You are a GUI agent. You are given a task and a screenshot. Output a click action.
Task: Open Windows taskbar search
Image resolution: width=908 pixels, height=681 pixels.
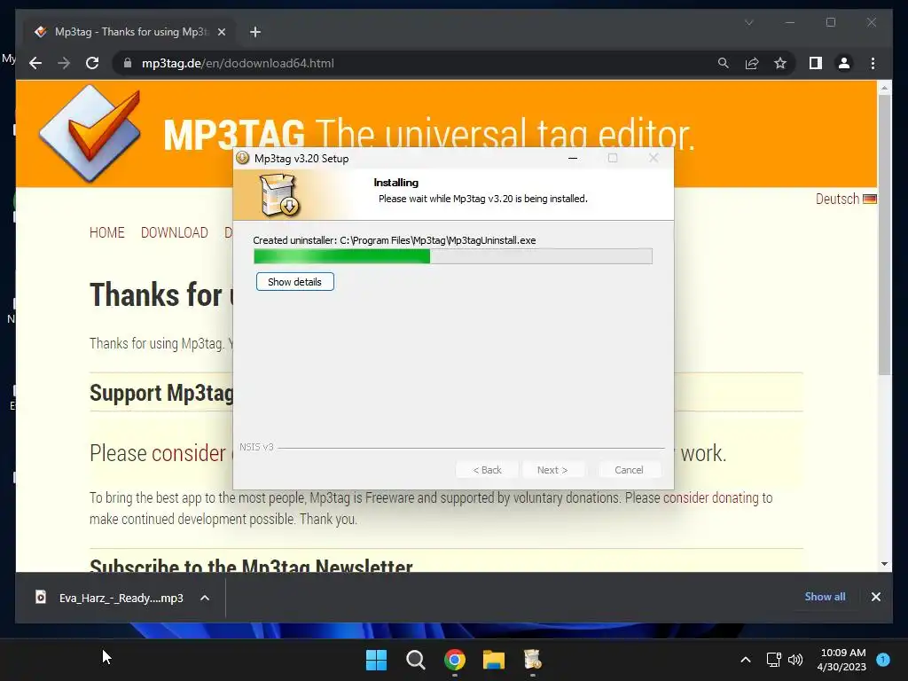[x=416, y=660]
